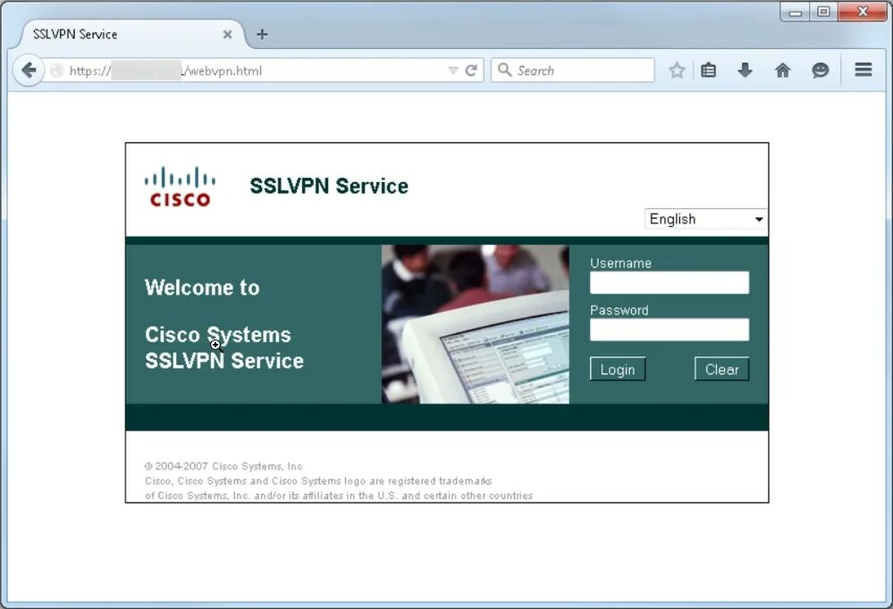The height and width of the screenshot is (609, 893).
Task: Go to the home page icon
Action: [782, 71]
